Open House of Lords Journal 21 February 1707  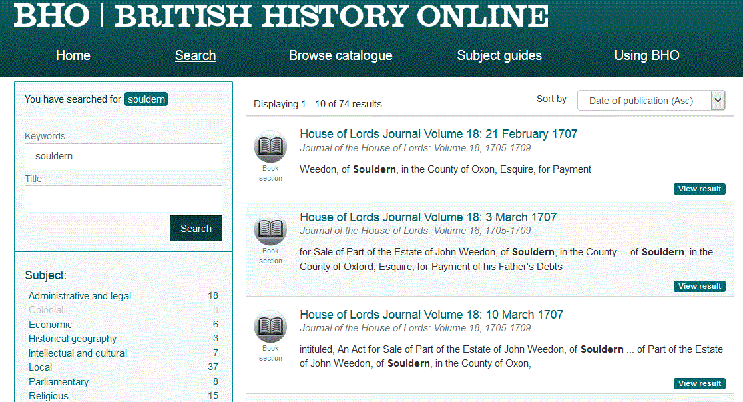(x=439, y=134)
